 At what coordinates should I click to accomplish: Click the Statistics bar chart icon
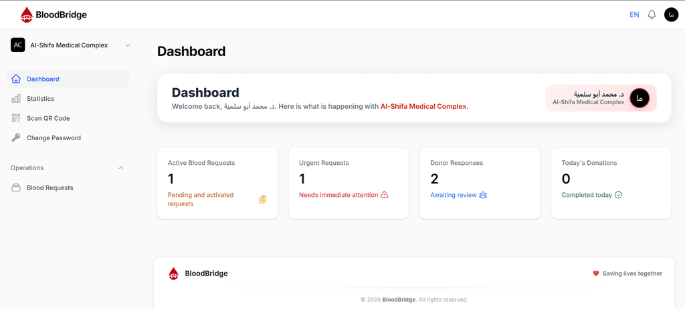(x=16, y=99)
